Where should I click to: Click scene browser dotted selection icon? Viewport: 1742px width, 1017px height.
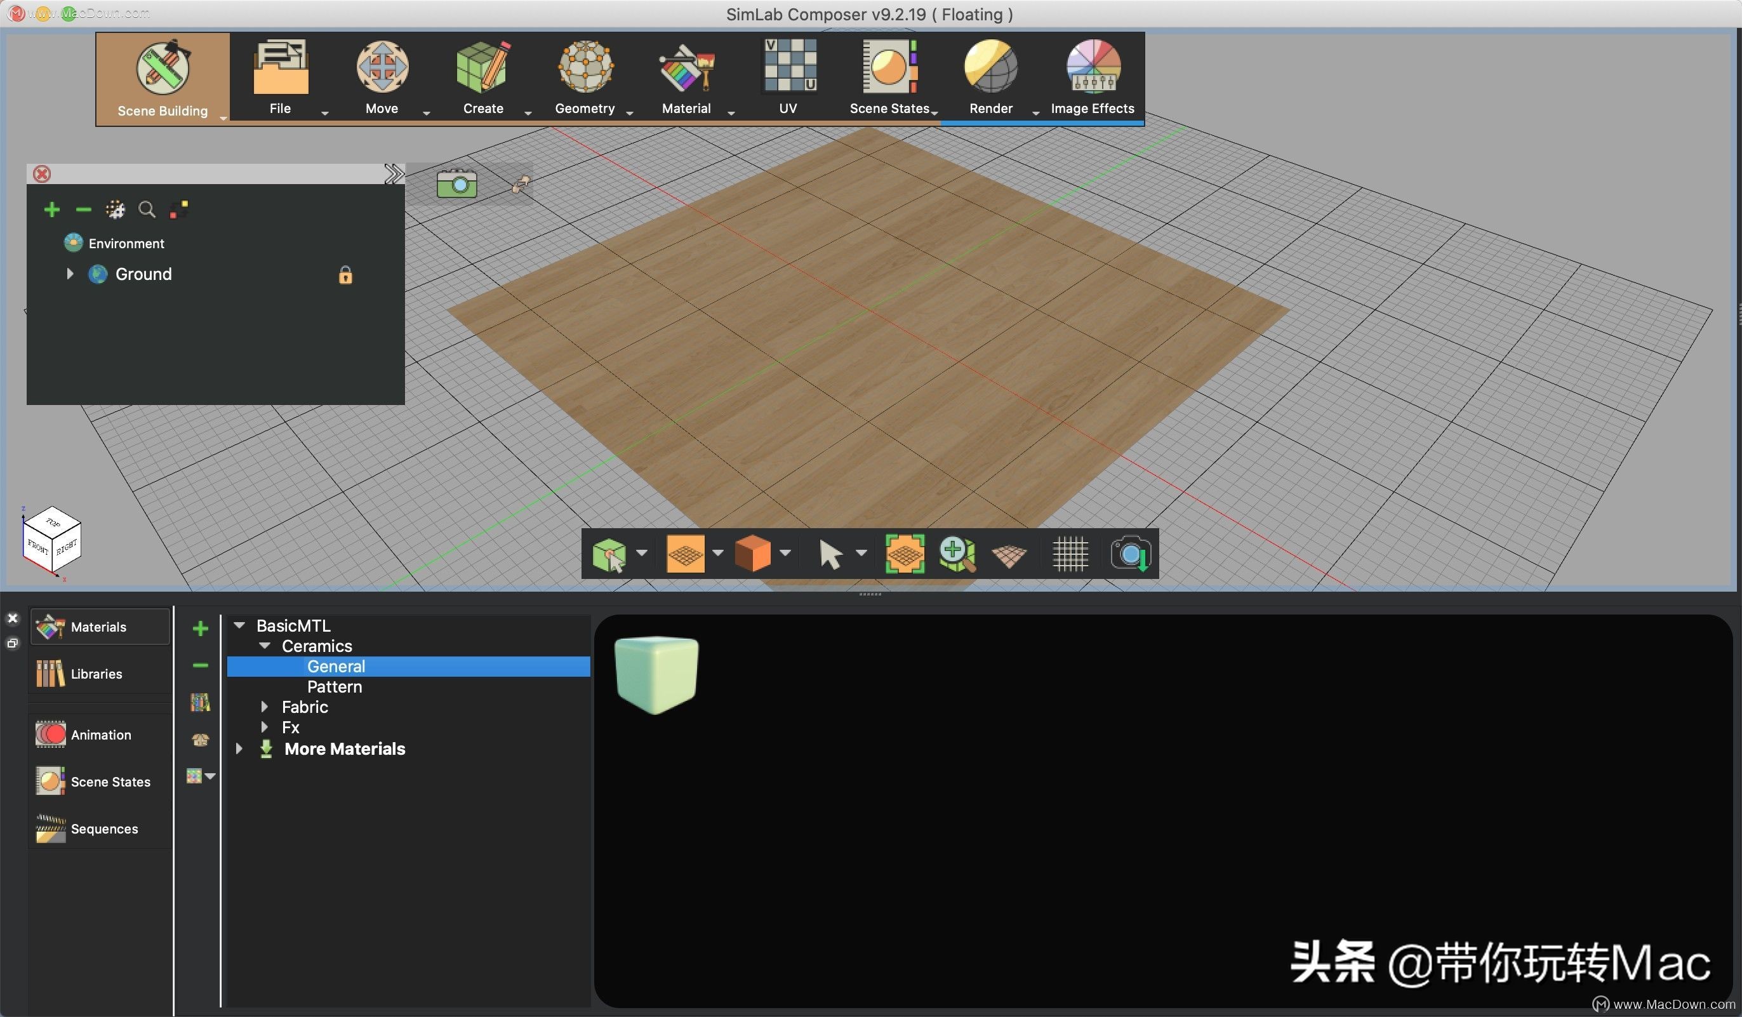coord(115,209)
